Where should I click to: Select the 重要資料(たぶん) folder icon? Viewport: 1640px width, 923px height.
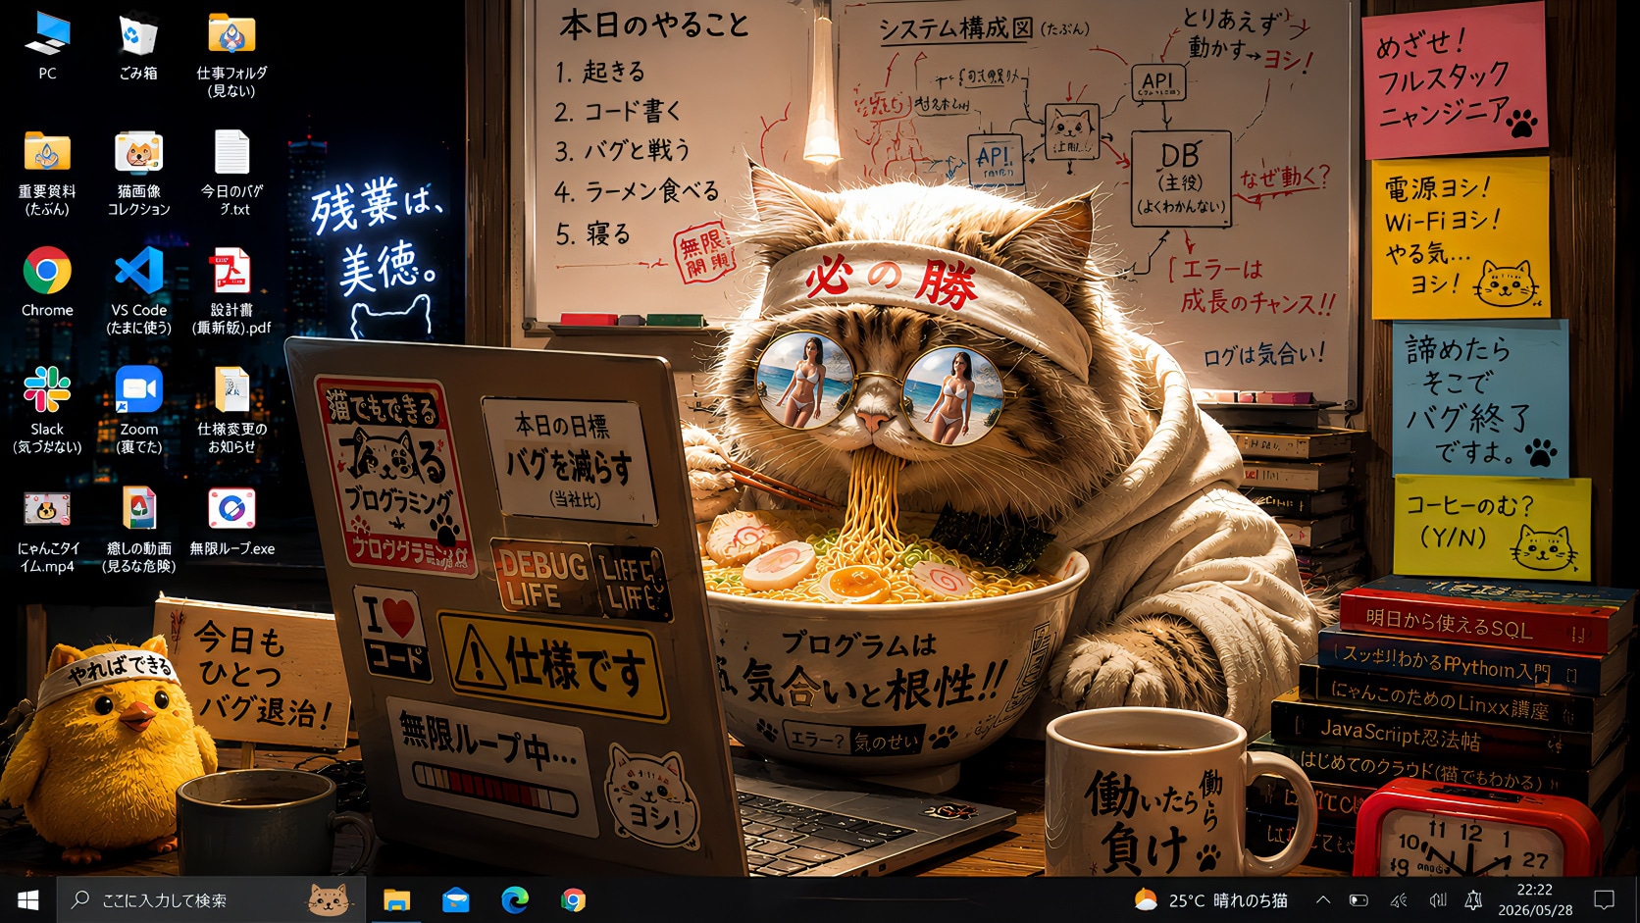click(x=47, y=173)
